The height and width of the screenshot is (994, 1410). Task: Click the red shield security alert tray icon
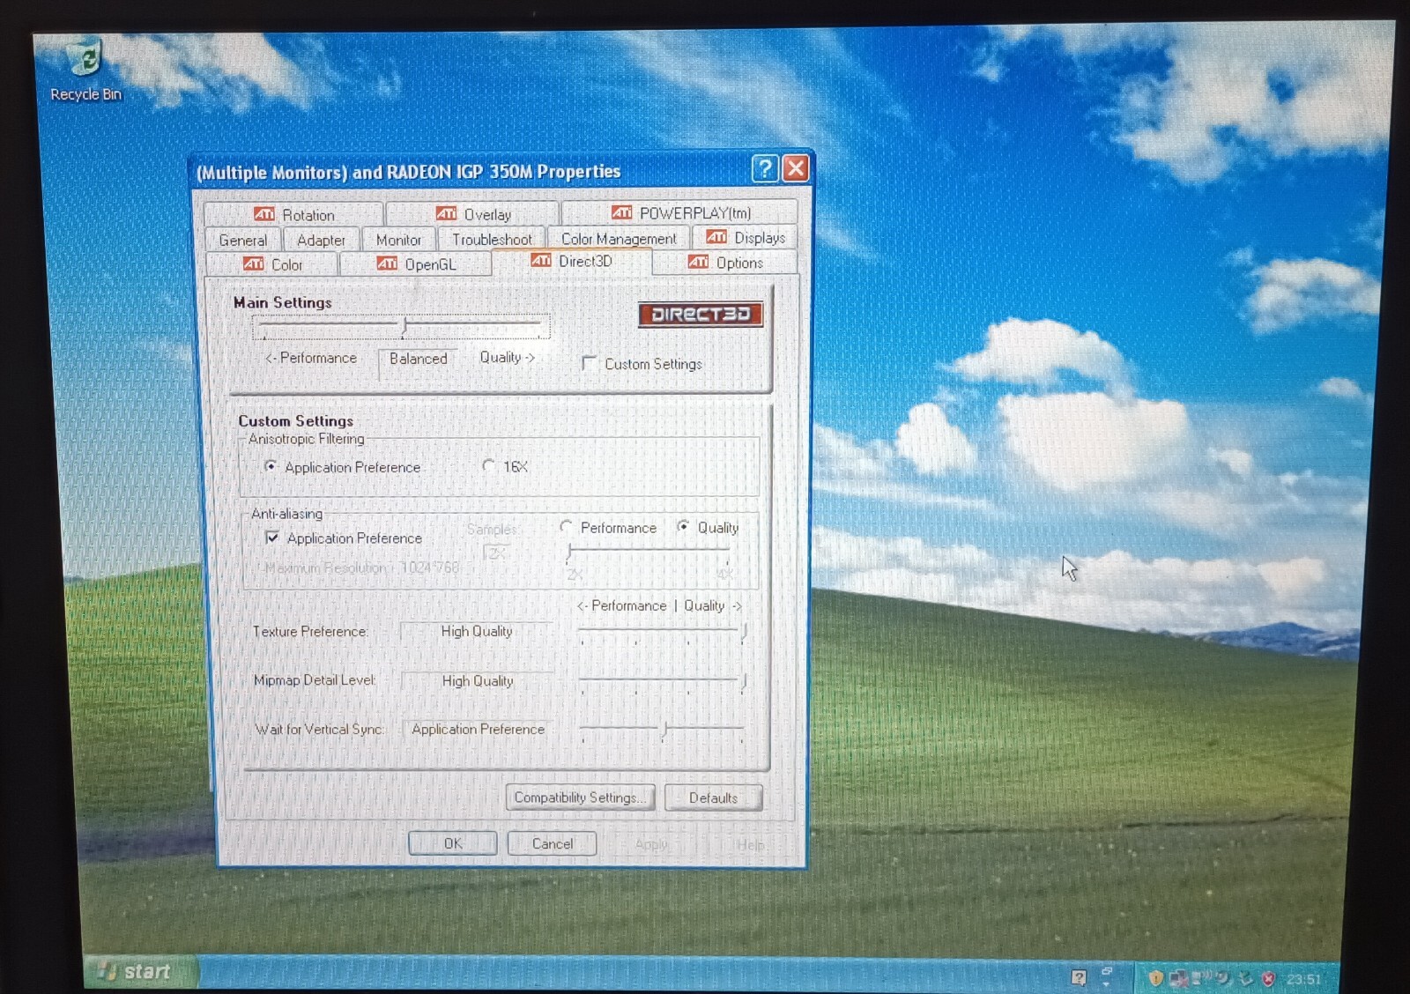point(1268,978)
